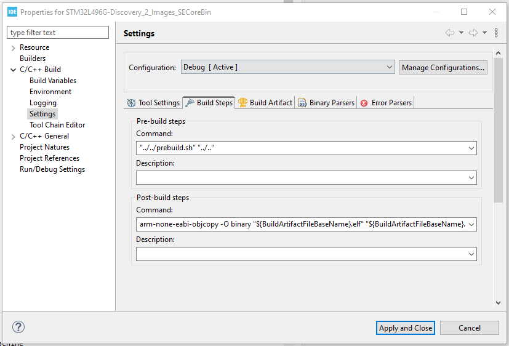
Task: Expand the C/C++ General tree node
Action: click(14, 137)
